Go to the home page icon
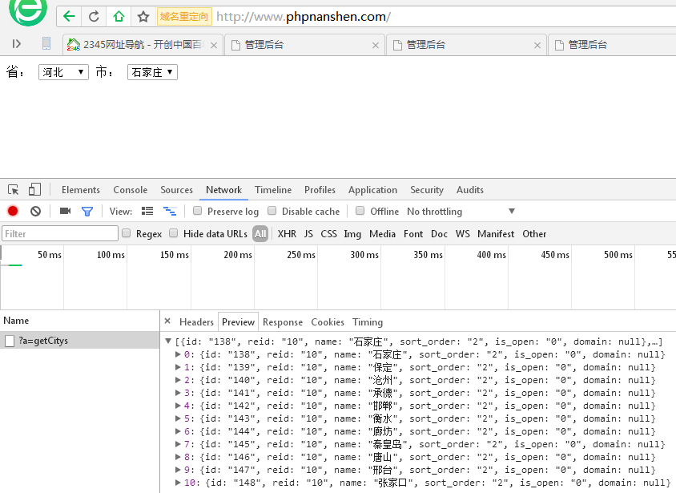Image resolution: width=676 pixels, height=493 pixels. (119, 17)
